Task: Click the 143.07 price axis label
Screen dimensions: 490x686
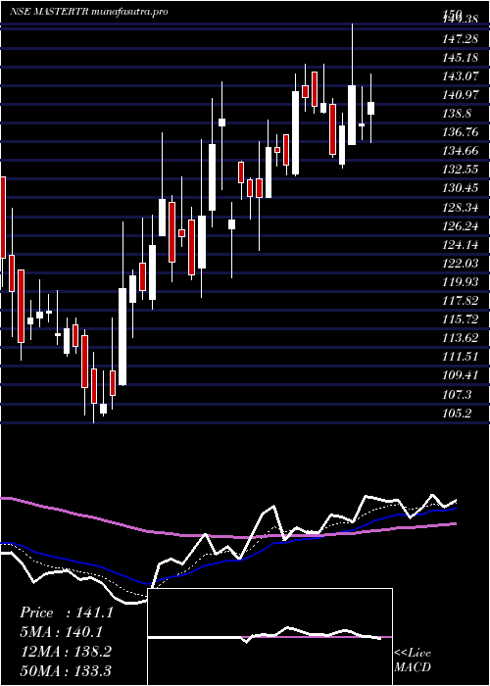Action: [462, 76]
